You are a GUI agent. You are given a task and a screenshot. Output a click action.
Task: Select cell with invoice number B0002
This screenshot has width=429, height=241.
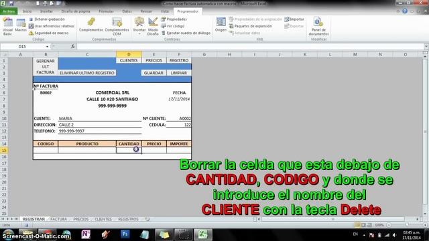[46, 92]
